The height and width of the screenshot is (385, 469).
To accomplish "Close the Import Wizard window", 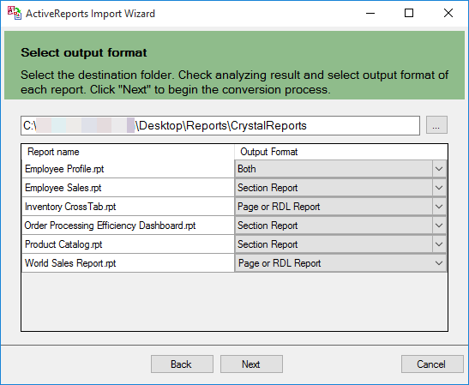I will [x=448, y=13].
